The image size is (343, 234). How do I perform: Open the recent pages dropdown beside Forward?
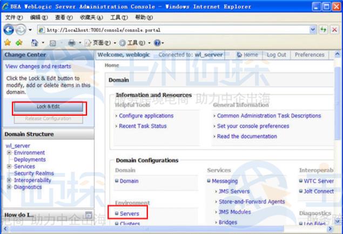(x=30, y=30)
